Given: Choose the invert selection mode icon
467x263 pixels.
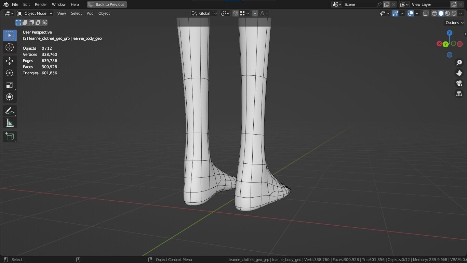Looking at the screenshot, I should [x=38, y=23].
